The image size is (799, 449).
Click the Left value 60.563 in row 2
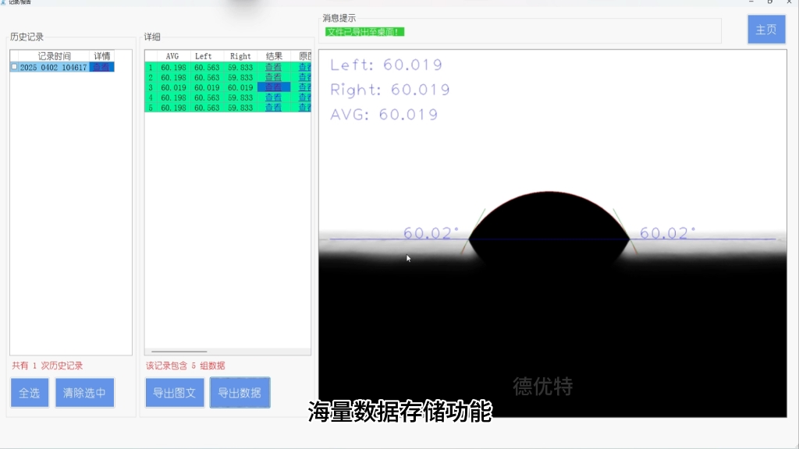[x=207, y=77]
